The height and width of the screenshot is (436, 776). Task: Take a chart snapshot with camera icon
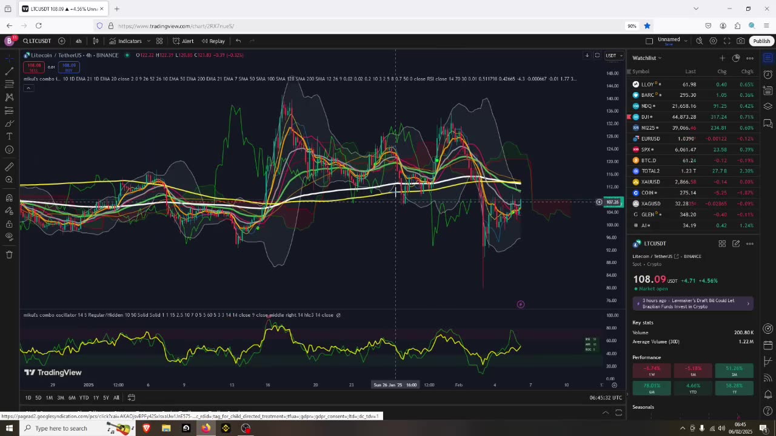pyautogui.click(x=741, y=41)
